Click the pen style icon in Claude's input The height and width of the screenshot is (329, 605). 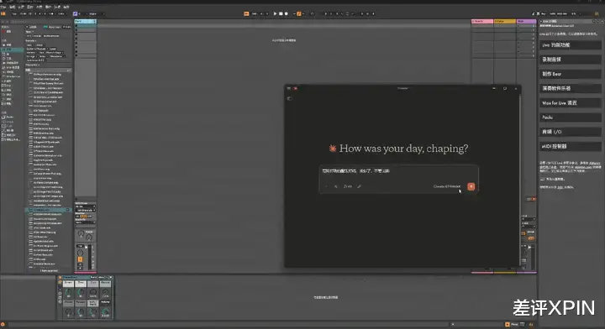359,186
